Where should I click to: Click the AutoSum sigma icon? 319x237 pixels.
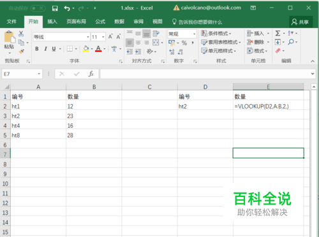278,33
